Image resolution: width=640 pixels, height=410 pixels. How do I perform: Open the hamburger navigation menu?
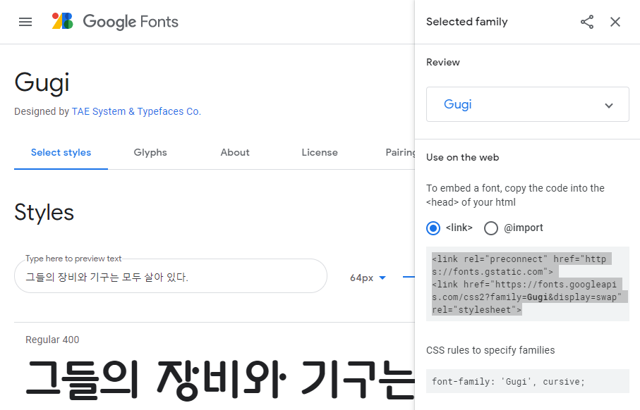[x=25, y=22]
